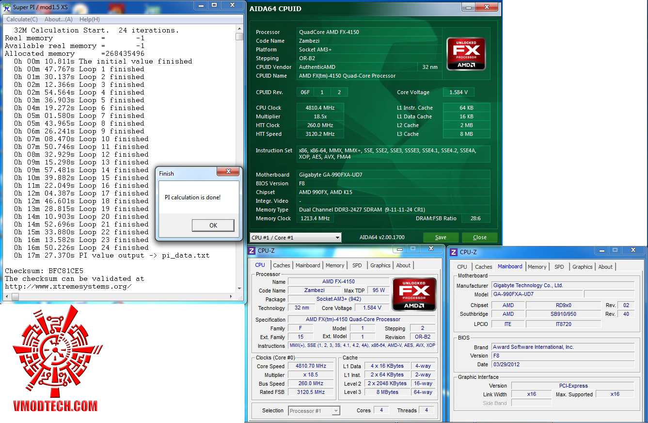Click the DRAM:FSB Ratio value 28:6

pos(475,218)
